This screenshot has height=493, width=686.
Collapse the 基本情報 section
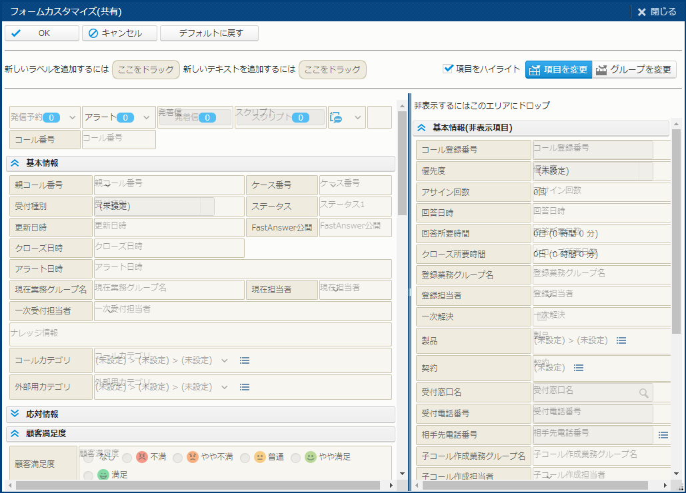[15, 163]
